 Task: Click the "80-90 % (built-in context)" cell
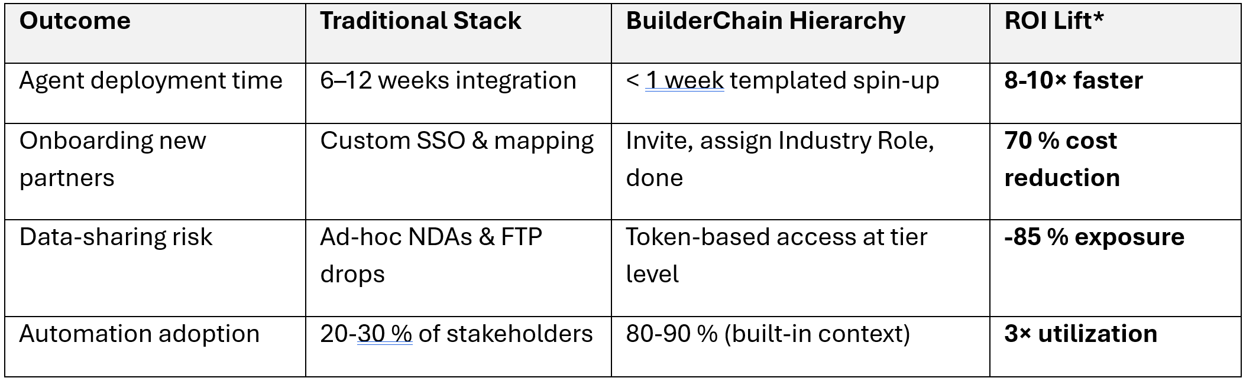(x=768, y=334)
